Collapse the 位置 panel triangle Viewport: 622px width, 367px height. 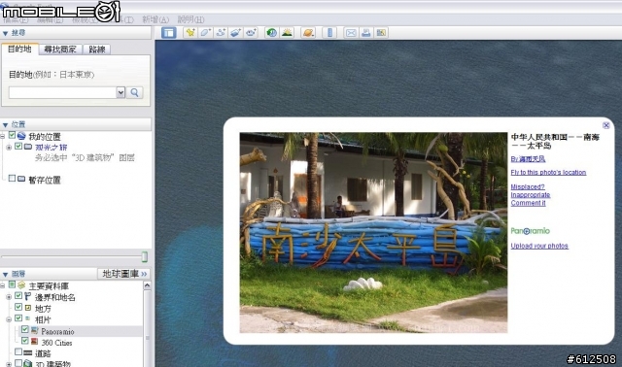[x=5, y=125]
